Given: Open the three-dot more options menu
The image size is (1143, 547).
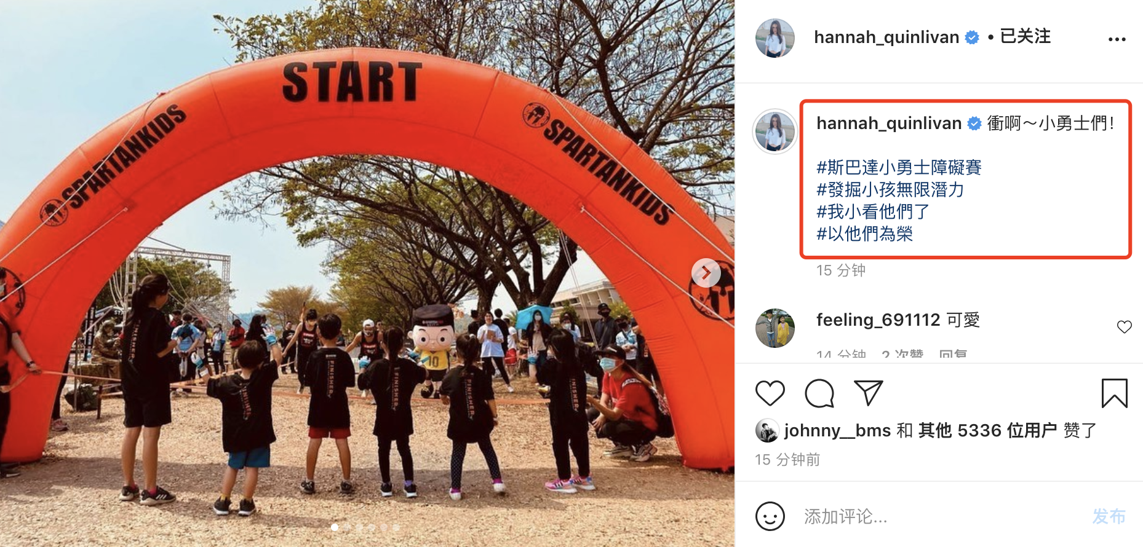Looking at the screenshot, I should point(1117,39).
